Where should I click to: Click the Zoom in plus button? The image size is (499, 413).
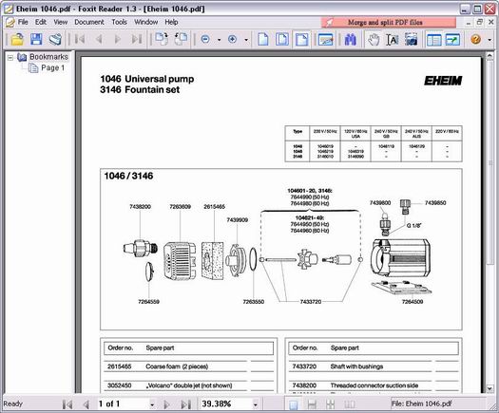(232, 40)
